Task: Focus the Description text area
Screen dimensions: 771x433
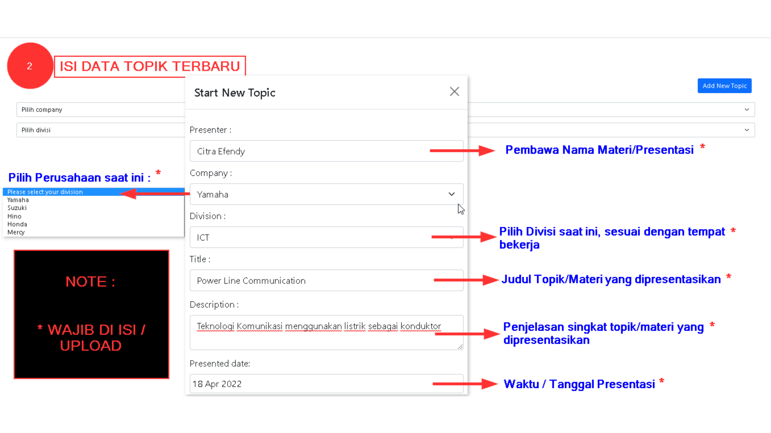Action: pos(327,333)
